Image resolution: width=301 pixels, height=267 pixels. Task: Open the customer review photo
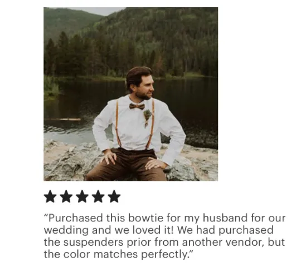[x=131, y=94]
